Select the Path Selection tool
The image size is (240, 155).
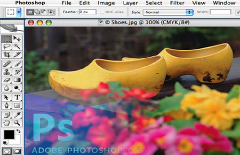click(7, 97)
